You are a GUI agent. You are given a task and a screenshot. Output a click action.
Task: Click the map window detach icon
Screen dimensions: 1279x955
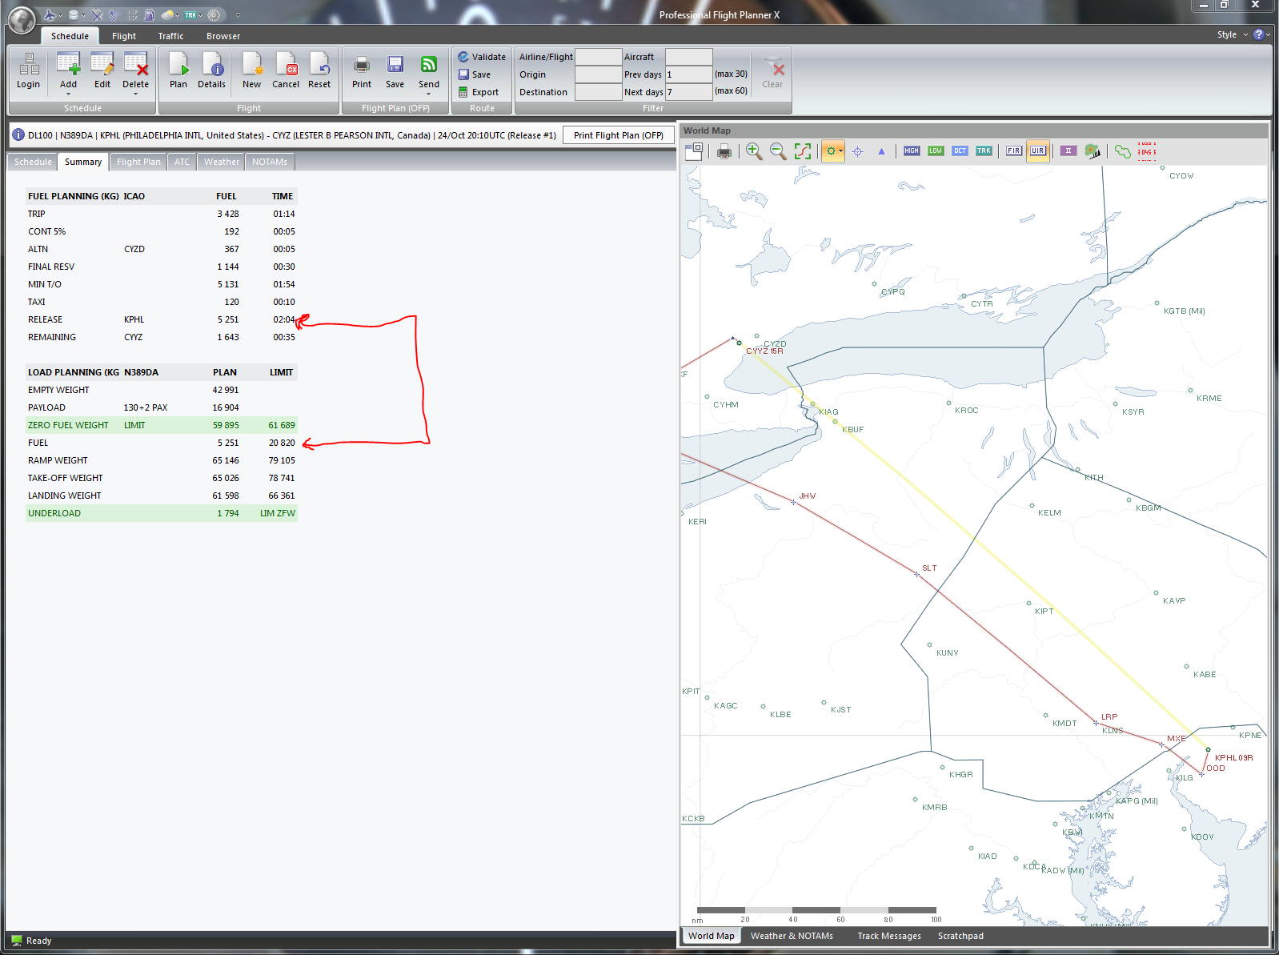[x=694, y=150]
